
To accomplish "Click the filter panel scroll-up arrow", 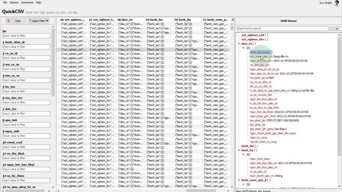I will pyautogui.click(x=53, y=27).
